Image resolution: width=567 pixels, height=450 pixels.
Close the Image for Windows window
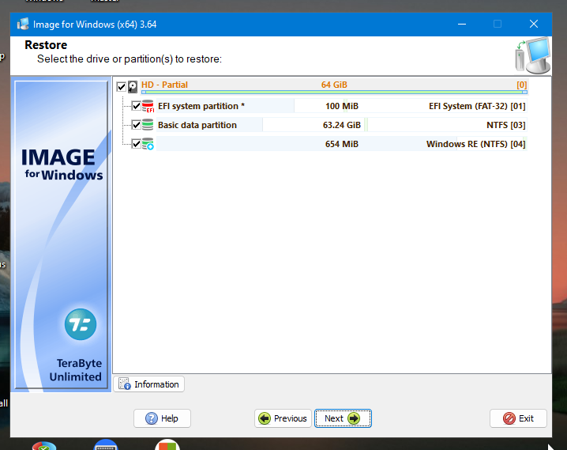534,25
